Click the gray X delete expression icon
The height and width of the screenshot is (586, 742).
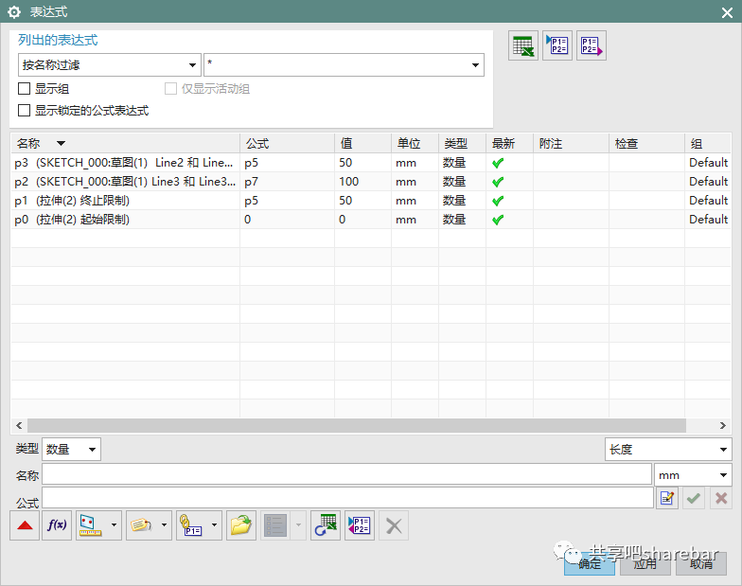tap(394, 525)
